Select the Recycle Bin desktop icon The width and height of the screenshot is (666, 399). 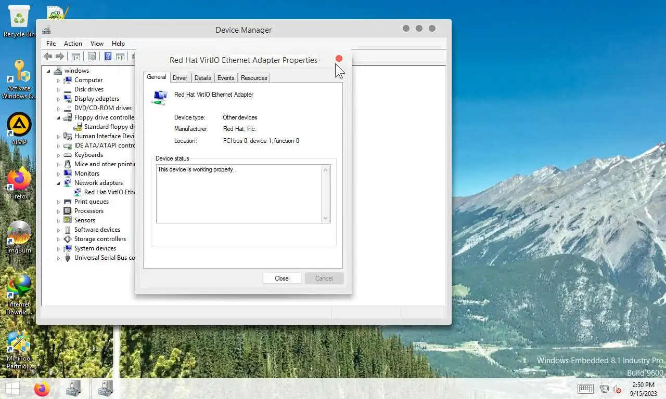pos(19,21)
